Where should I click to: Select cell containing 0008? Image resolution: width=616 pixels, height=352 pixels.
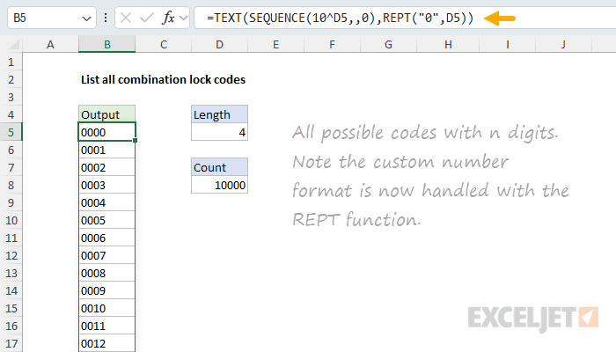pyautogui.click(x=106, y=273)
